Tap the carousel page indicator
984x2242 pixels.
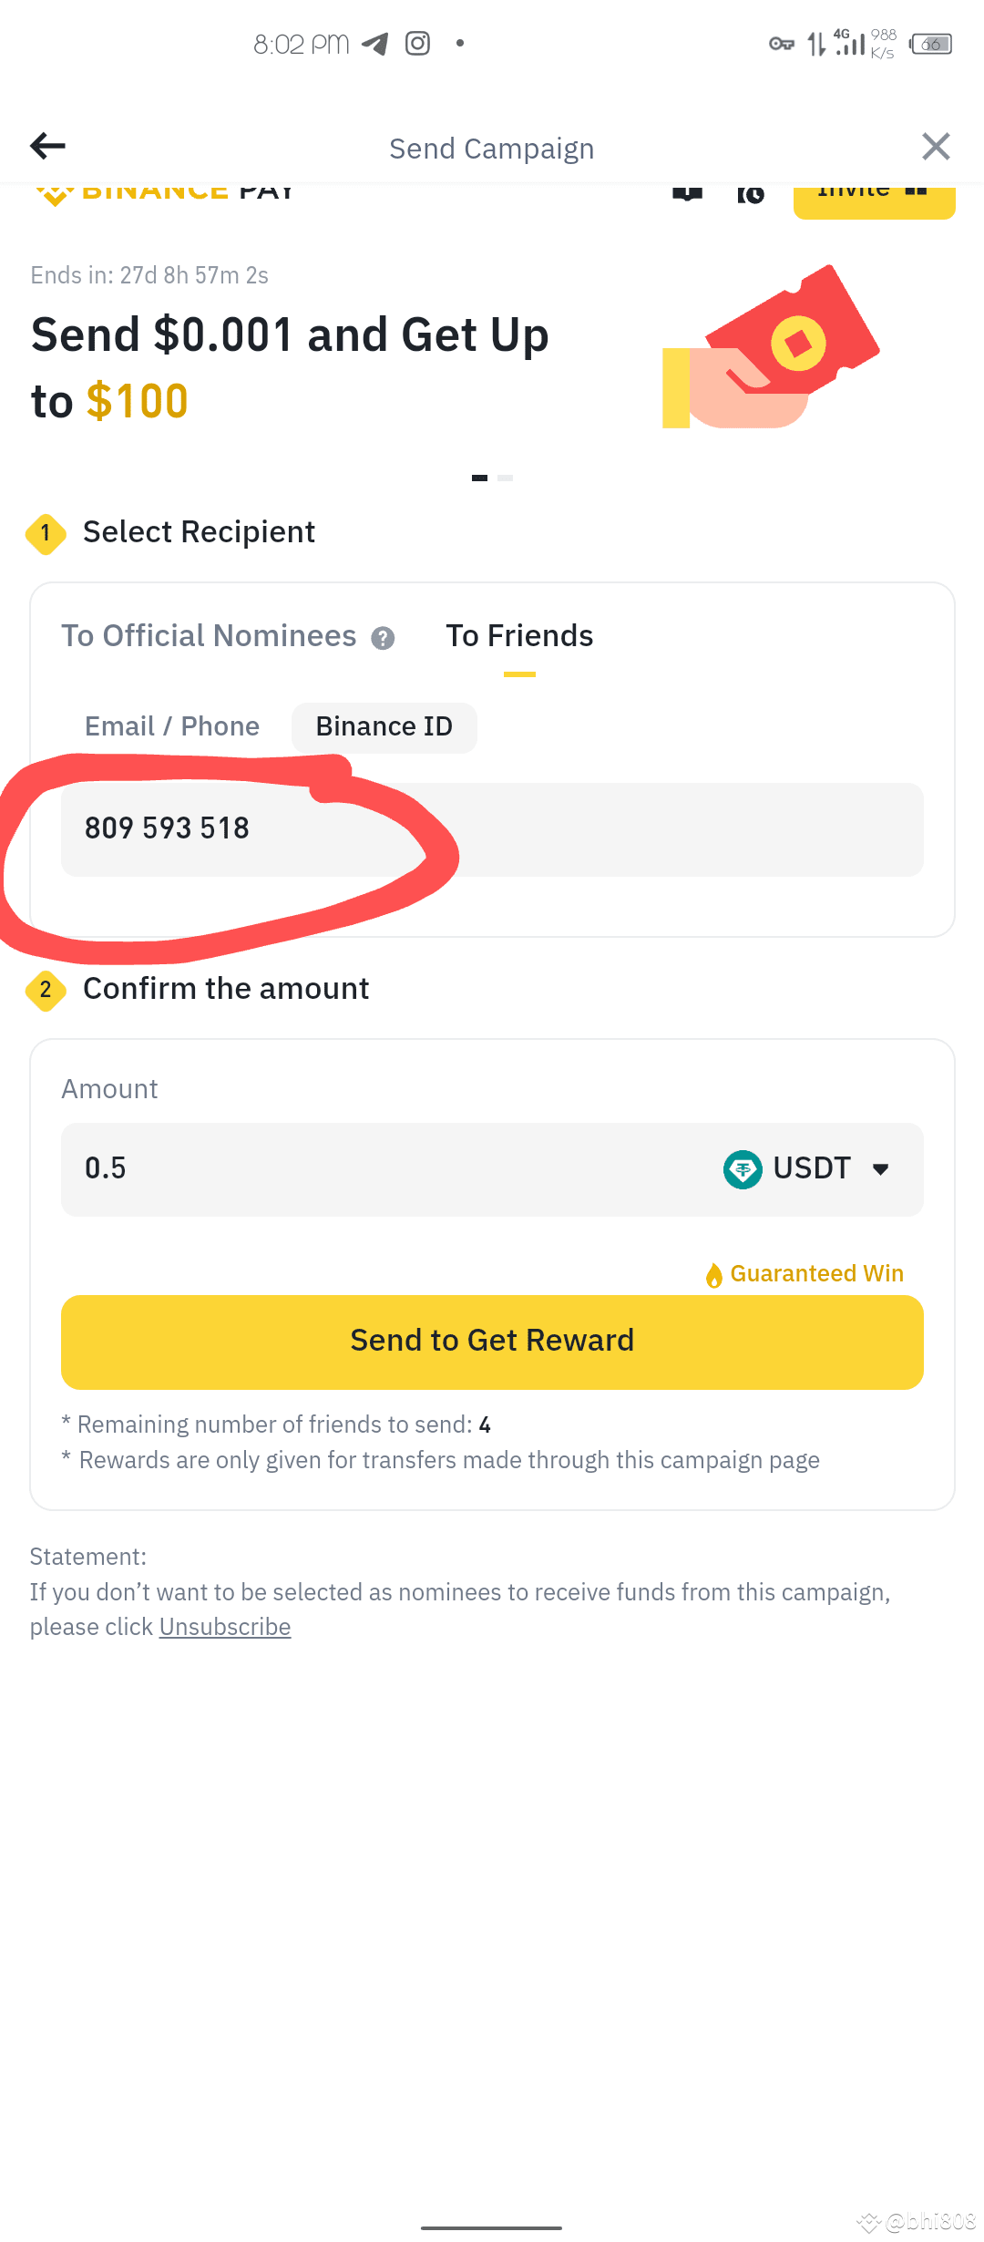pos(492,476)
